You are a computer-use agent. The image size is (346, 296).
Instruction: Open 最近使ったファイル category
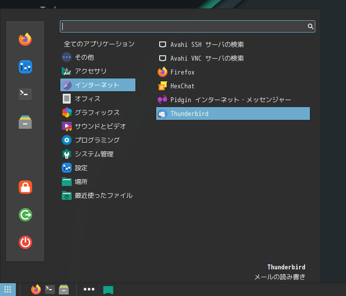pyautogui.click(x=98, y=195)
